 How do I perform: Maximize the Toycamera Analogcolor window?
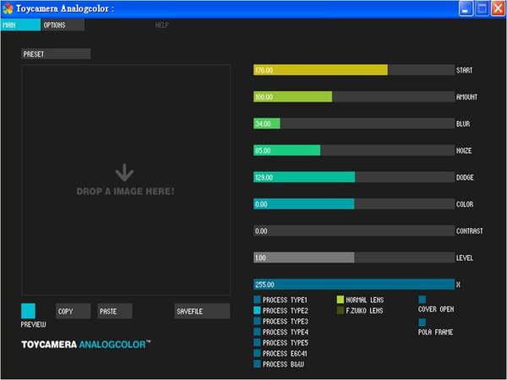[482, 8]
